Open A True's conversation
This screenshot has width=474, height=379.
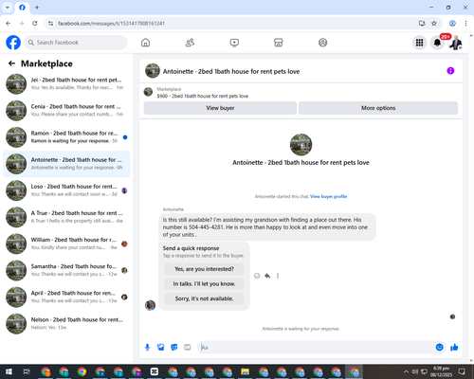click(x=66, y=217)
